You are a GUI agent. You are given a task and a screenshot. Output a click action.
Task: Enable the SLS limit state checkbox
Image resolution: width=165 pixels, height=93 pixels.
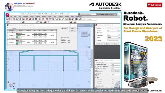[x=96, y=78]
